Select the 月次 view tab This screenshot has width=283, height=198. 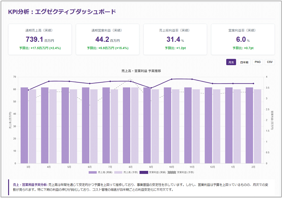231,62
